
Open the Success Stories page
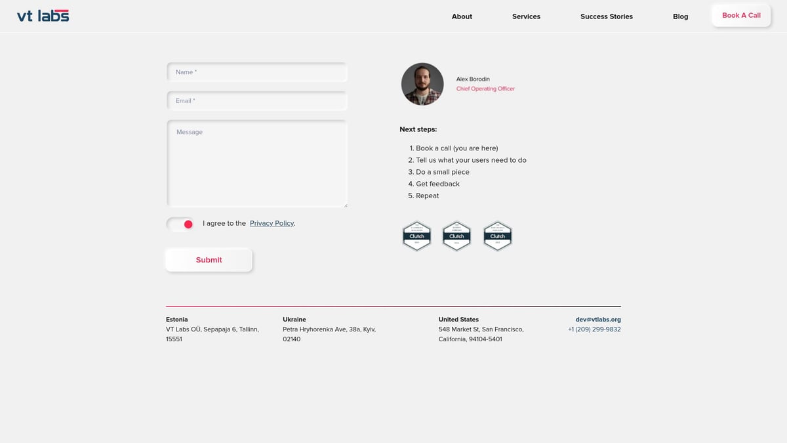pyautogui.click(x=607, y=16)
